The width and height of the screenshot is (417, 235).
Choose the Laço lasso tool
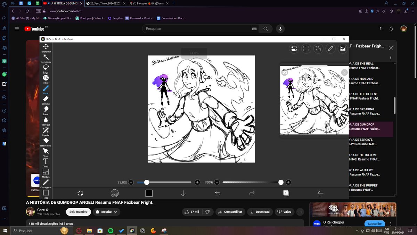46,69
